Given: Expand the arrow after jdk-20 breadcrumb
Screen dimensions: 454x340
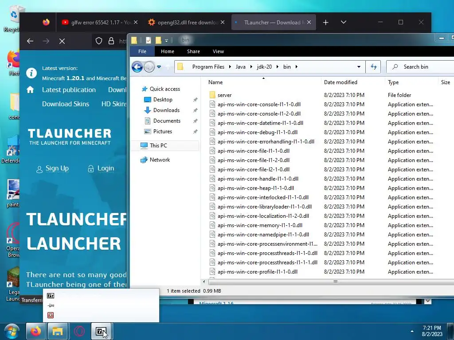Looking at the screenshot, I should click(278, 67).
